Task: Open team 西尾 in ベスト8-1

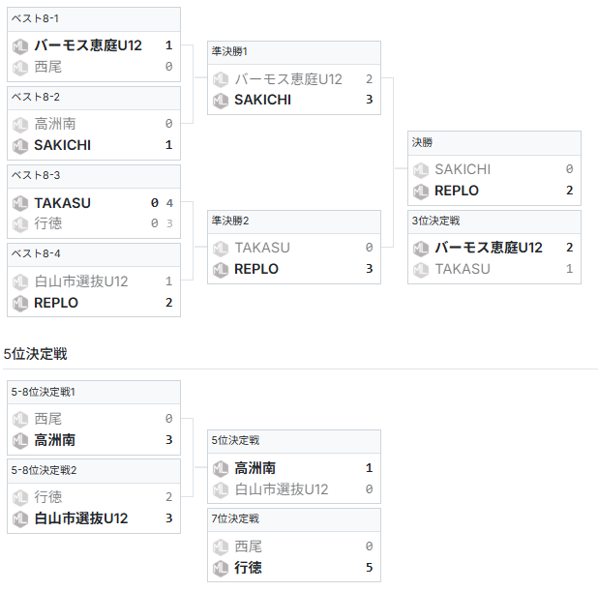Action: pos(47,67)
